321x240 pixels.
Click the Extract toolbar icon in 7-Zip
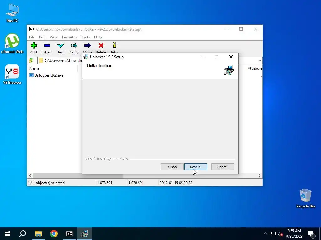47,48
